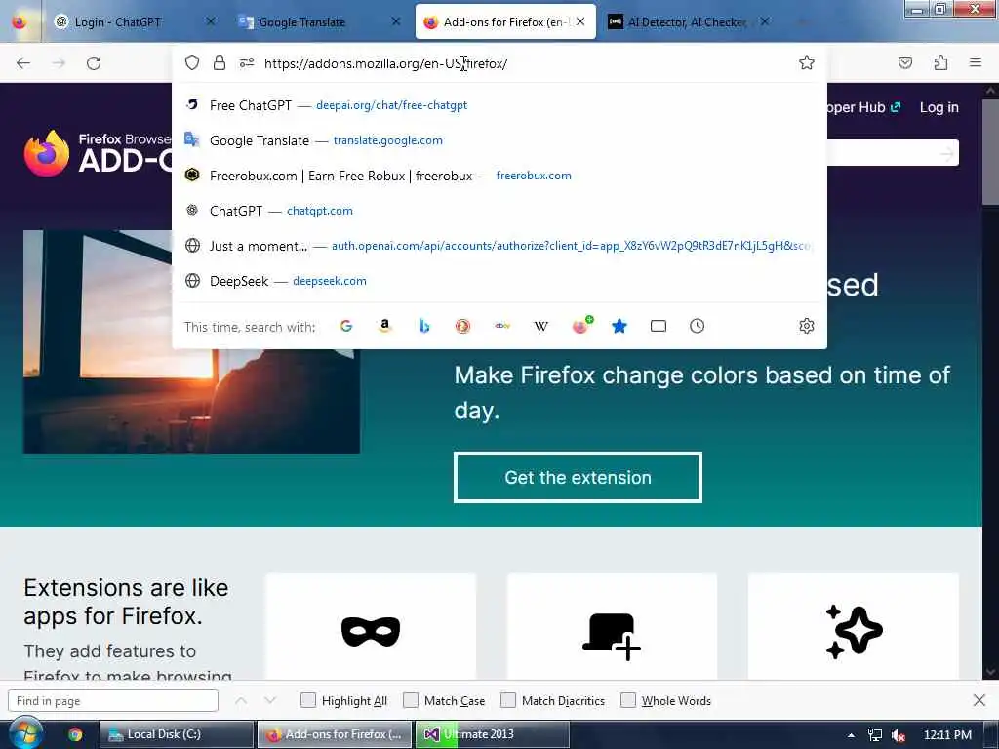This screenshot has height=749, width=999.
Task: Search in open Tabs icon
Action: tap(659, 326)
